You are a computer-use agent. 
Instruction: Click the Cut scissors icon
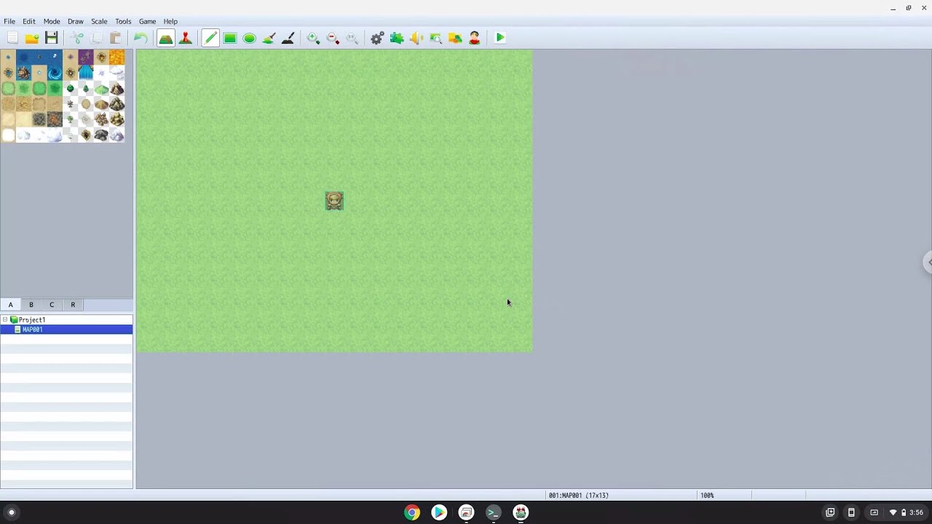coord(77,38)
